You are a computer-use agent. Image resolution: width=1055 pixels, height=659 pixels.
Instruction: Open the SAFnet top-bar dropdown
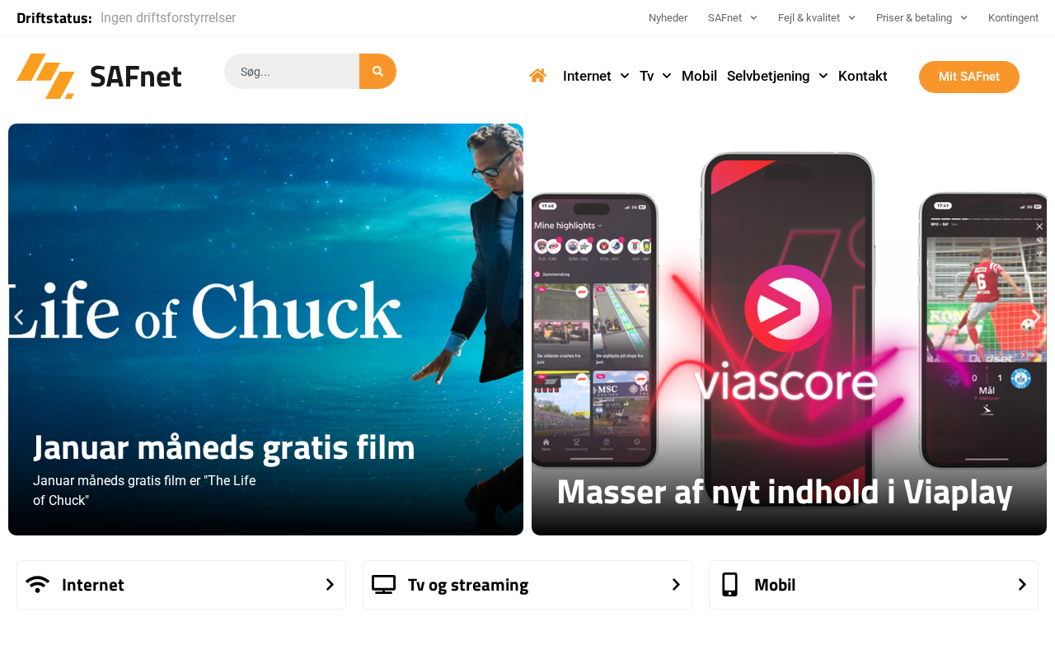(x=732, y=18)
